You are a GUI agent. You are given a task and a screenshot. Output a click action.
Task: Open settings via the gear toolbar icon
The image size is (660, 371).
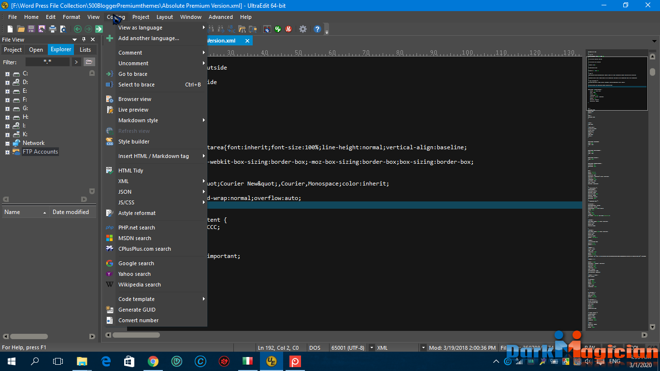(x=303, y=29)
